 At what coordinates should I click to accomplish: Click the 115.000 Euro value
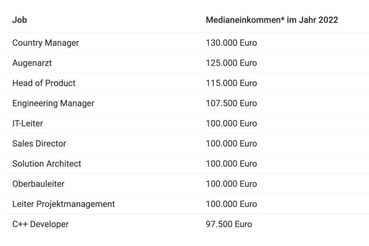point(231,83)
